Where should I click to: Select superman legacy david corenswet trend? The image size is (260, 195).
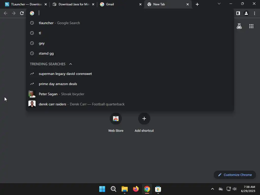click(x=130, y=74)
